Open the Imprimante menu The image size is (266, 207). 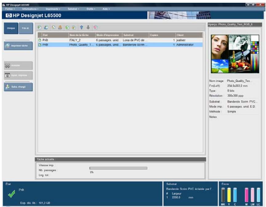click(x=53, y=9)
